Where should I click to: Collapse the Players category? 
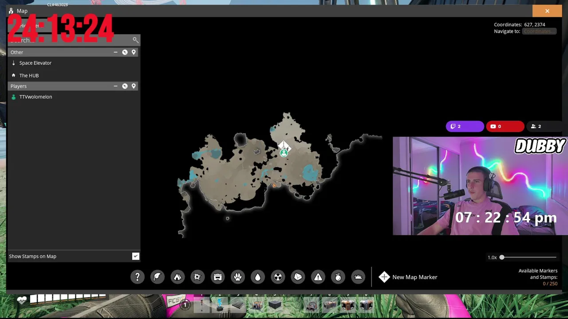115,86
